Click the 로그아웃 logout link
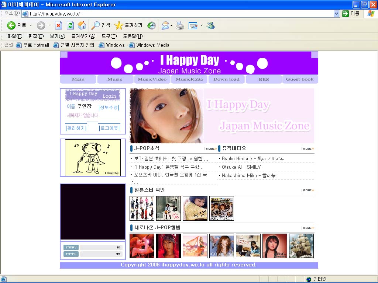The width and height of the screenshot is (378, 283). (109, 128)
